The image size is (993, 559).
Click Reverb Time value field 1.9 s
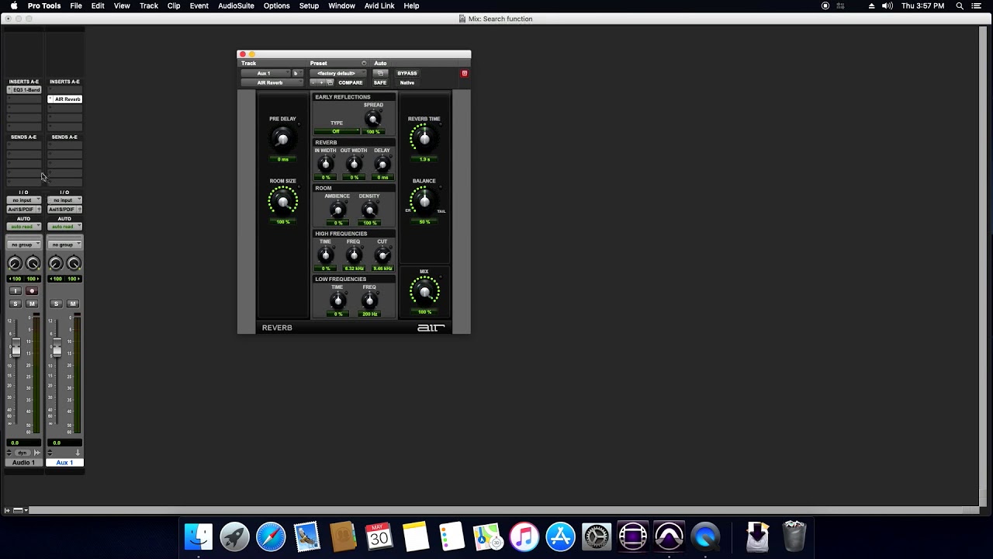[424, 159]
